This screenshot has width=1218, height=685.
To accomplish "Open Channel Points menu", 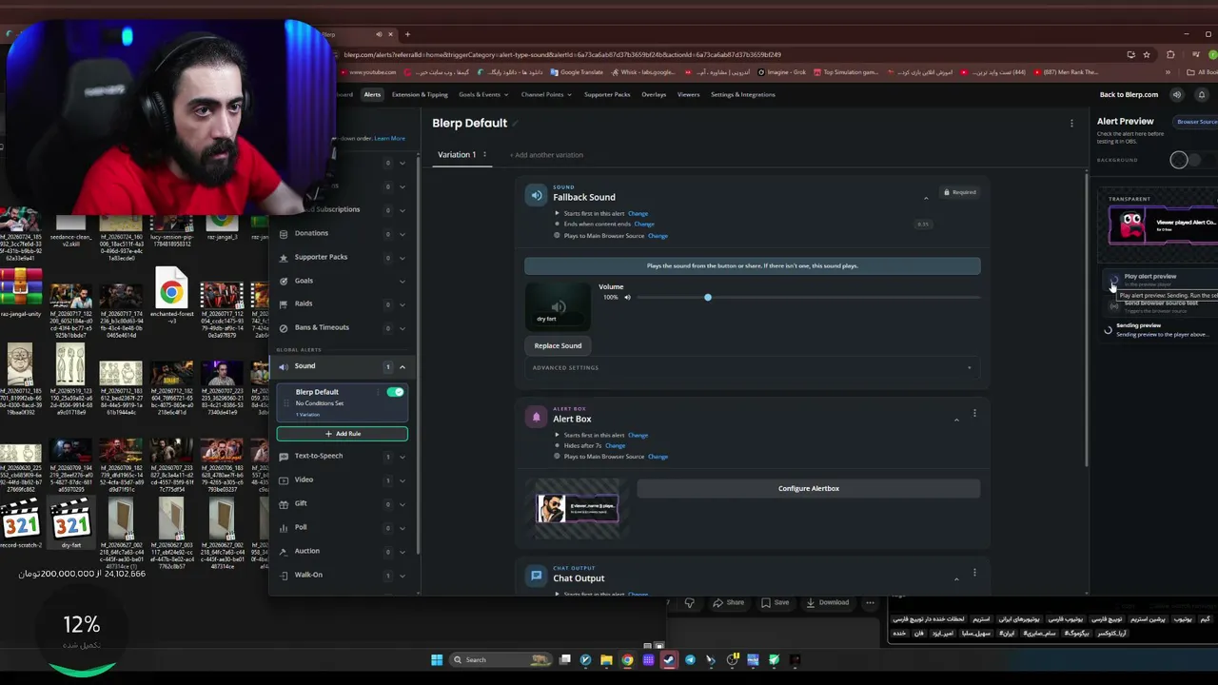I will [x=545, y=94].
